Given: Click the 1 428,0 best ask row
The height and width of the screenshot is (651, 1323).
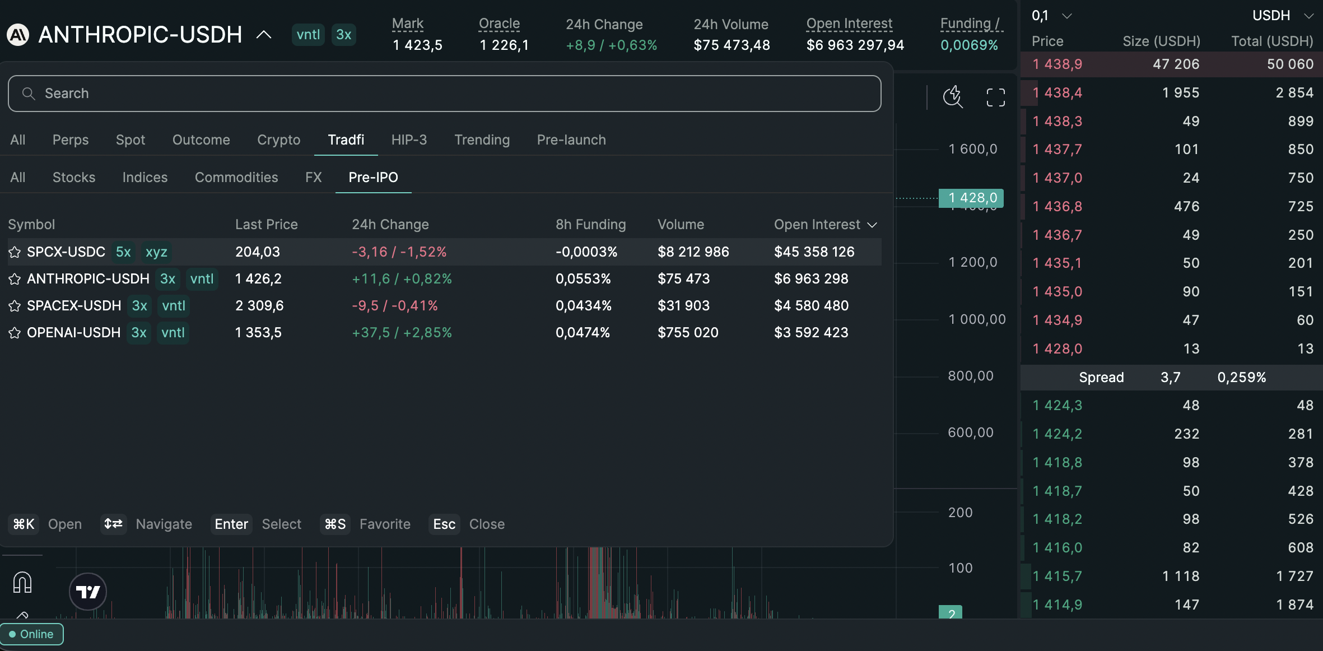Looking at the screenshot, I should point(1172,349).
